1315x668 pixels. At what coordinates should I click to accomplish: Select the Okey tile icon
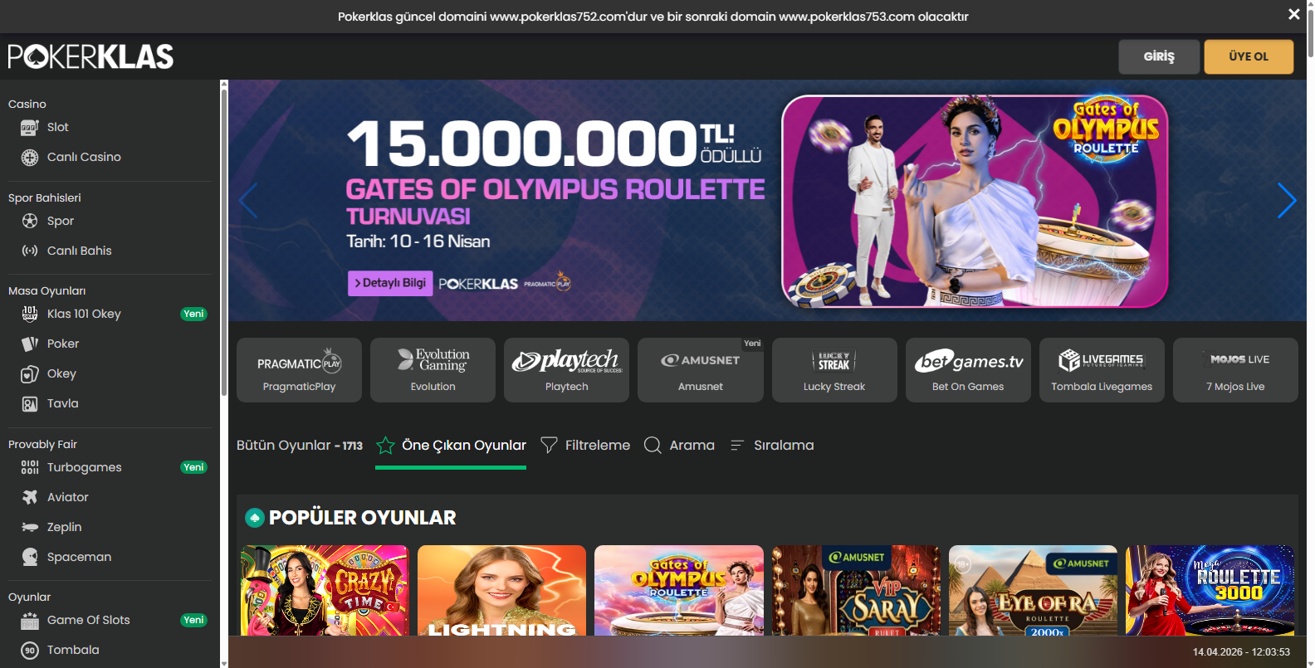point(30,374)
